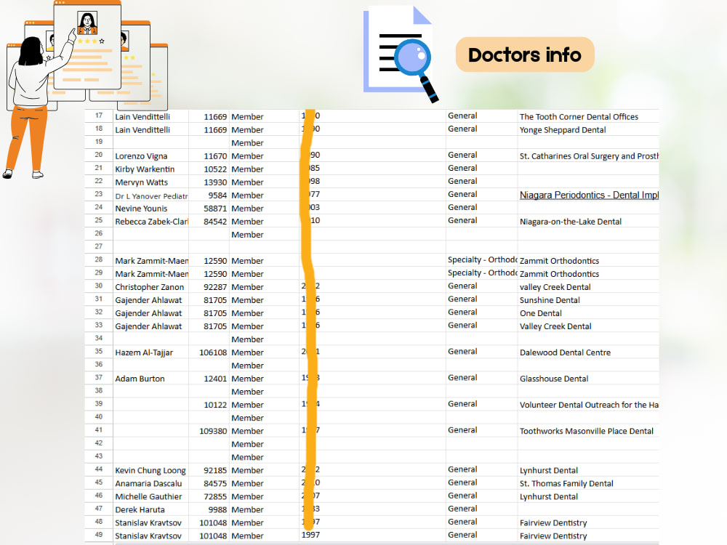Screen dimensions: 727x545
Task: Click 'Toothworks Masonville Place Dental' cell
Action: [x=587, y=431]
